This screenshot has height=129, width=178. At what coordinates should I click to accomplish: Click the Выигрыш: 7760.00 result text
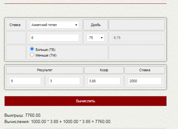(23, 115)
